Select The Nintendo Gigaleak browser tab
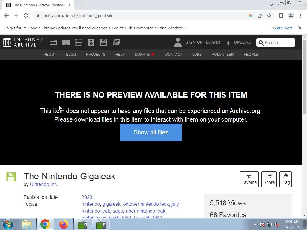Screen dimensions: 307x230 point(38,5)
